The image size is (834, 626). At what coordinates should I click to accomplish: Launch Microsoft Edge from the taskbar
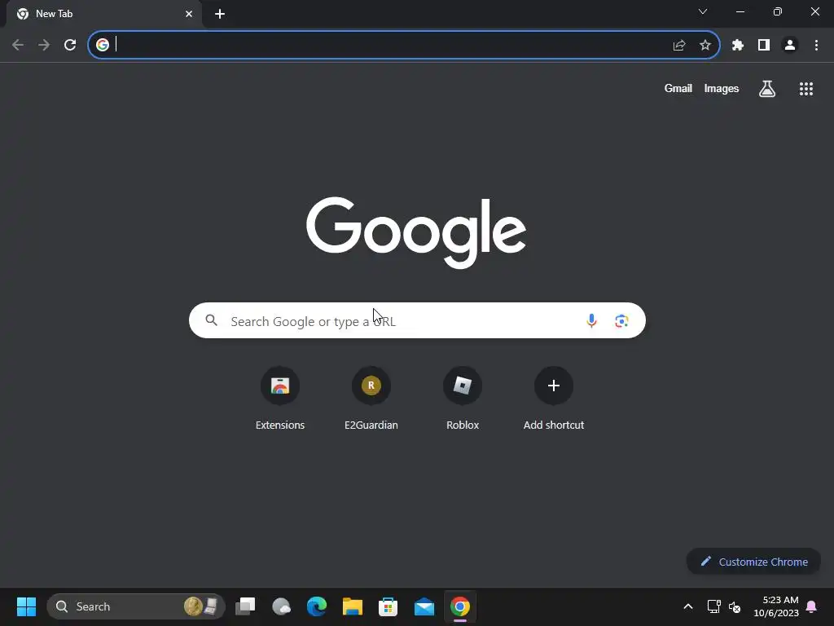click(x=317, y=606)
